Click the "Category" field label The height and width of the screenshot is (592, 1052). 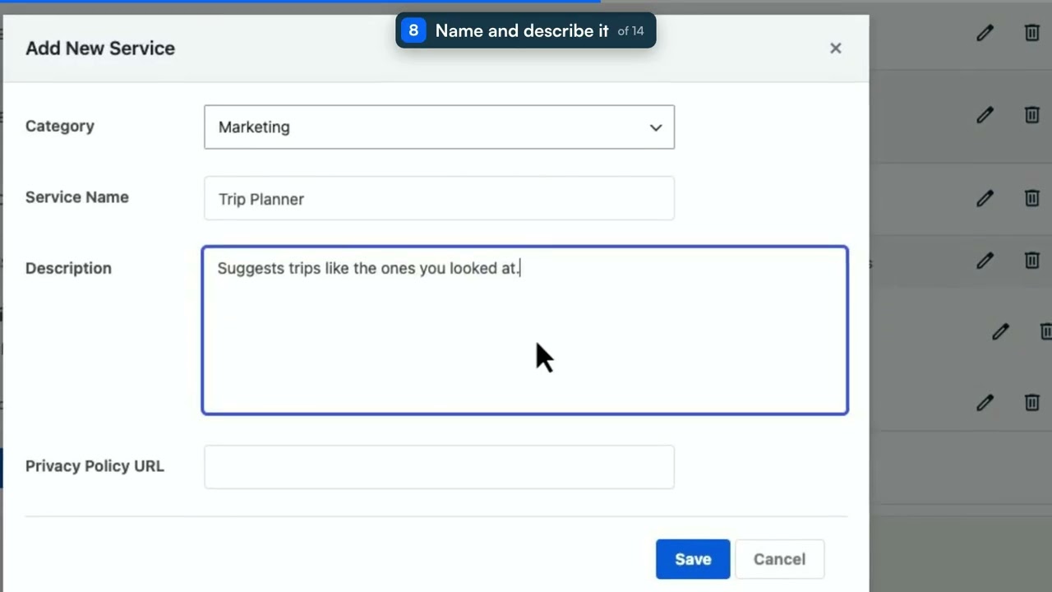[x=60, y=127]
